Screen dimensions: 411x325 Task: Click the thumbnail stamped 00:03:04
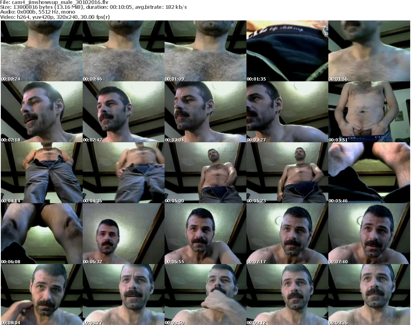click(205, 112)
